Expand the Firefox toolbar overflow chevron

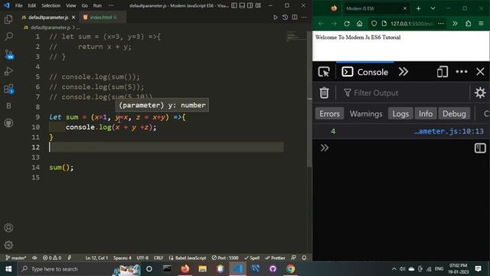(x=455, y=24)
